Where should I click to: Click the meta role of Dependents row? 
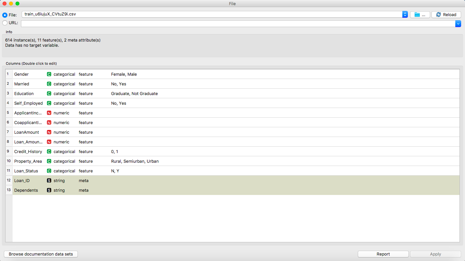(83, 190)
